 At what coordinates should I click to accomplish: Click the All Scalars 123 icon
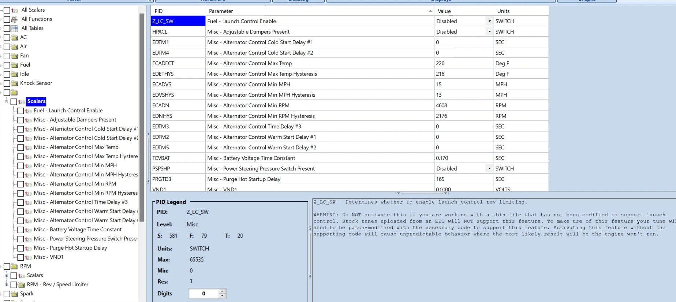click(x=14, y=10)
